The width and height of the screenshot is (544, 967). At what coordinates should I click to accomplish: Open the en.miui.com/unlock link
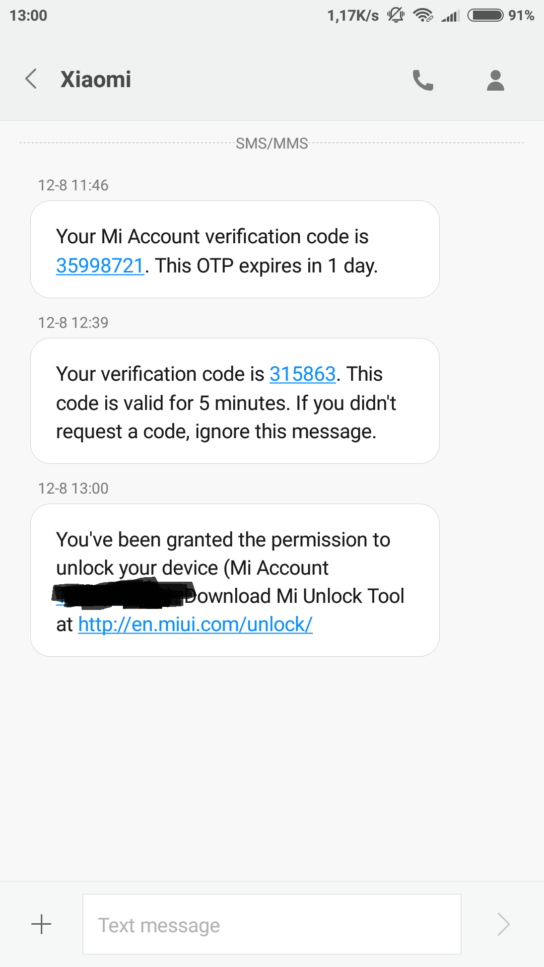coord(195,625)
